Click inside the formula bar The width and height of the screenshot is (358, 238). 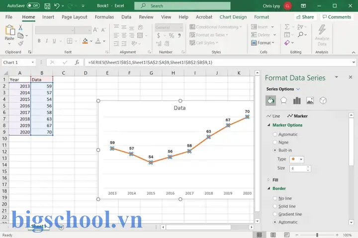[218, 62]
